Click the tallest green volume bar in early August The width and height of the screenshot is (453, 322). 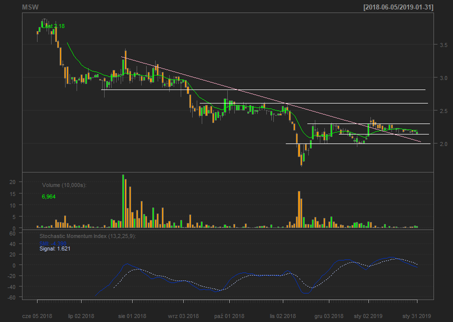[123, 201]
